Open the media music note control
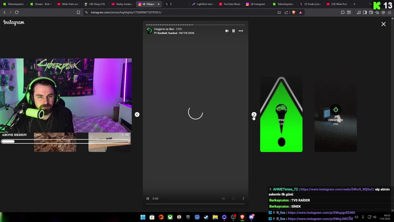 pos(359,12)
